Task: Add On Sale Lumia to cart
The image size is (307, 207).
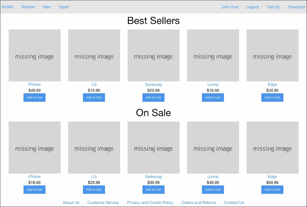Action: 213,190
